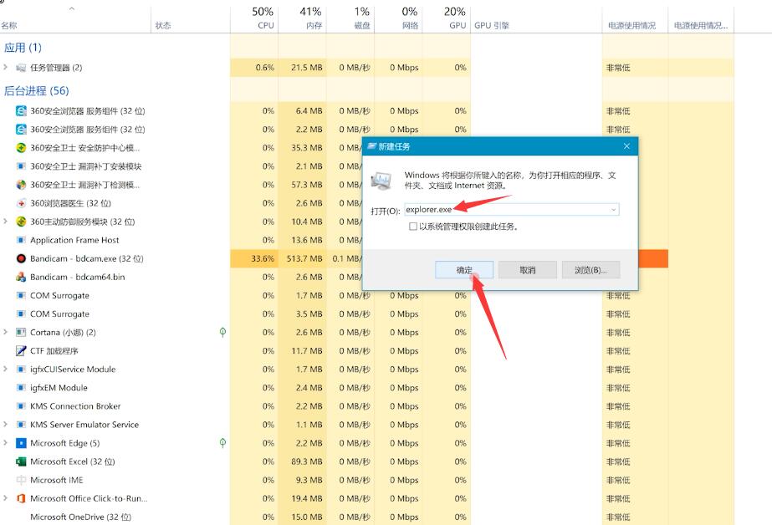Click the 应用 (1) group heading
The image size is (772, 525).
point(23,48)
